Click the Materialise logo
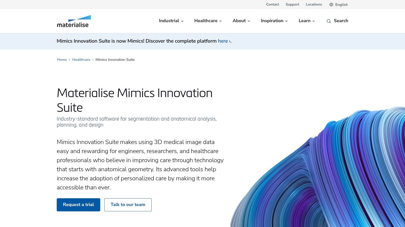 (74, 21)
